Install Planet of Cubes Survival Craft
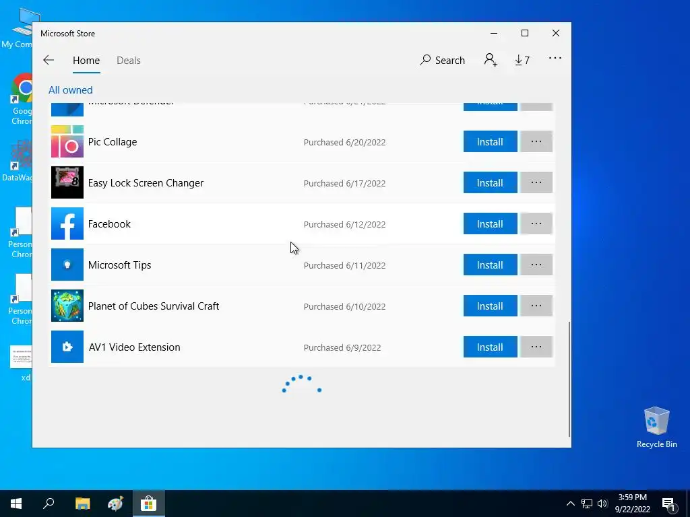The height and width of the screenshot is (517, 690). coord(491,306)
